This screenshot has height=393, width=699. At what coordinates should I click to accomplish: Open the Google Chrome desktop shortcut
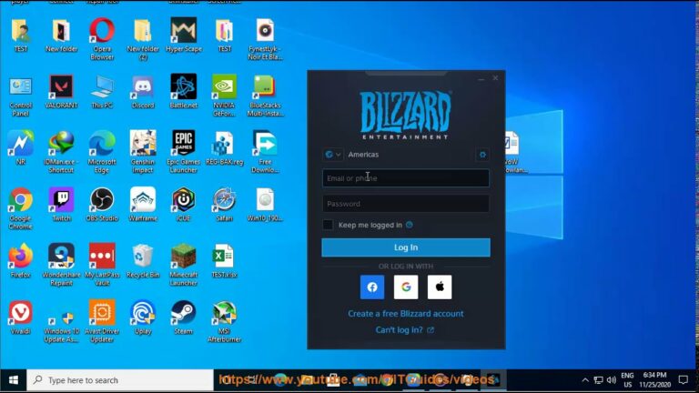point(21,208)
